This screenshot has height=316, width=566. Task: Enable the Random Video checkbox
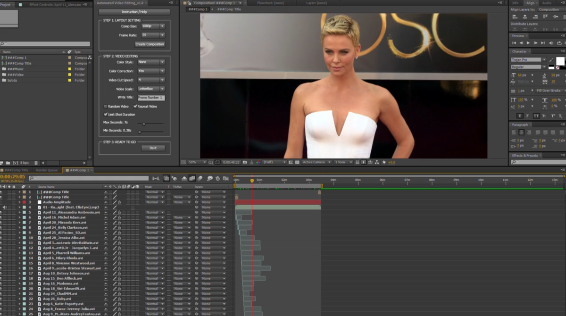[106, 106]
